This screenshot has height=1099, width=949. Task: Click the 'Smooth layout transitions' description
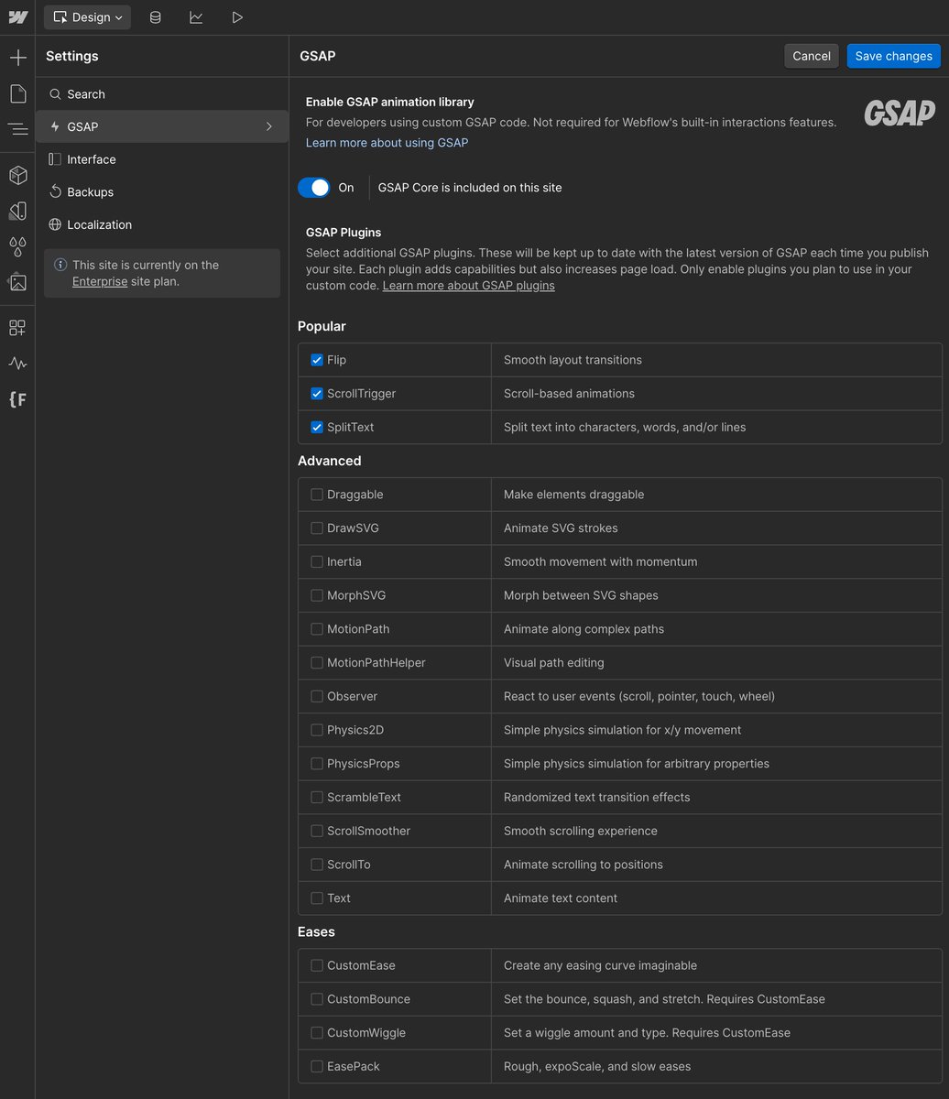[573, 360]
